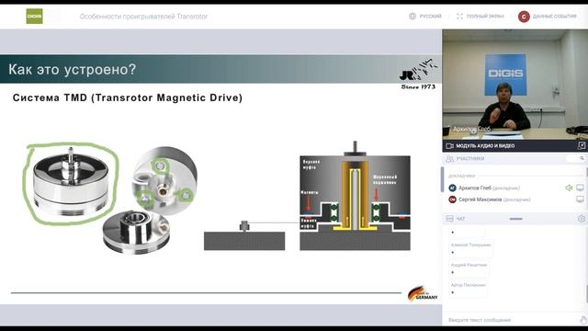Click the participants list scrollbar
588x331 pixels.
point(587,172)
